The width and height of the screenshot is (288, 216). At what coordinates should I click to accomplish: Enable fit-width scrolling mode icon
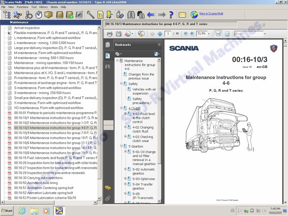(218, 34)
